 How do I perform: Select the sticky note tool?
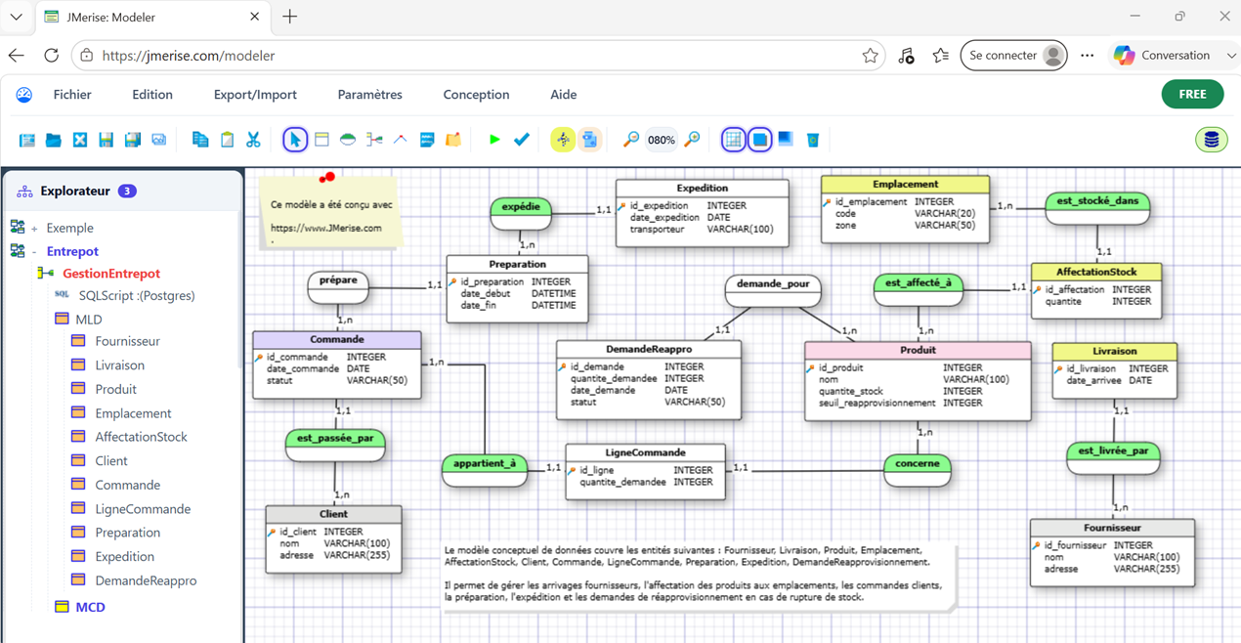click(453, 140)
